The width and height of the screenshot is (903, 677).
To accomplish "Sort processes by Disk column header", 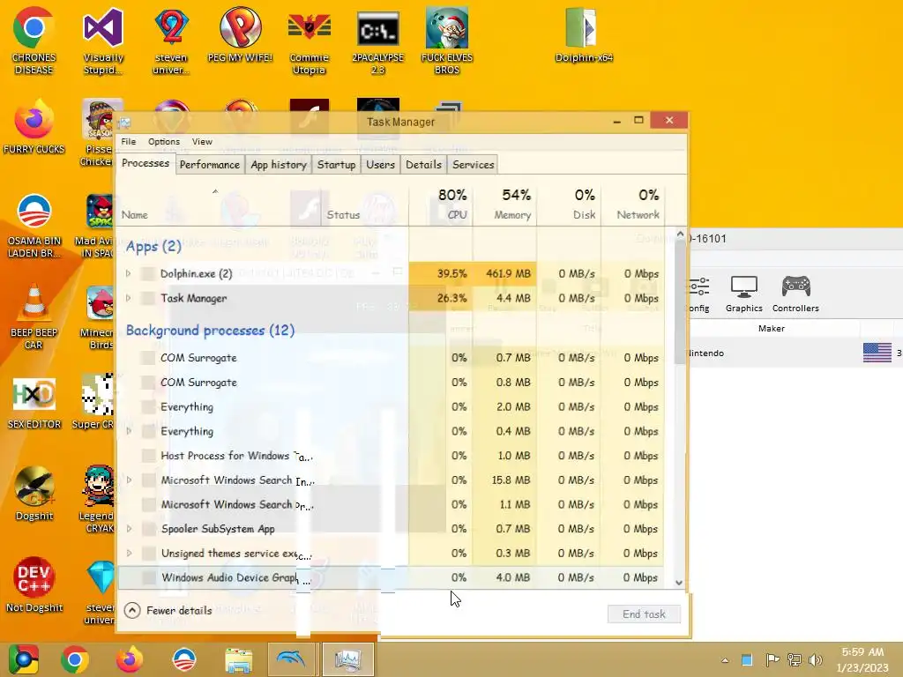I will coord(569,205).
